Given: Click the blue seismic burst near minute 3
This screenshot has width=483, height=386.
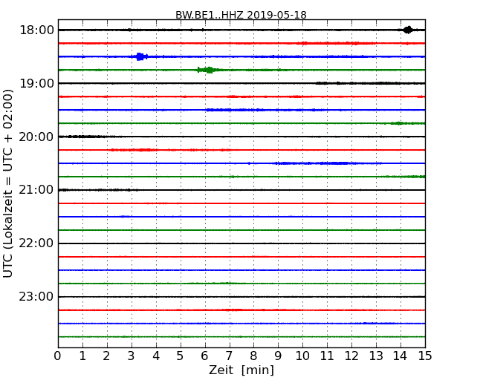Looking at the screenshot, I should pyautogui.click(x=140, y=56).
